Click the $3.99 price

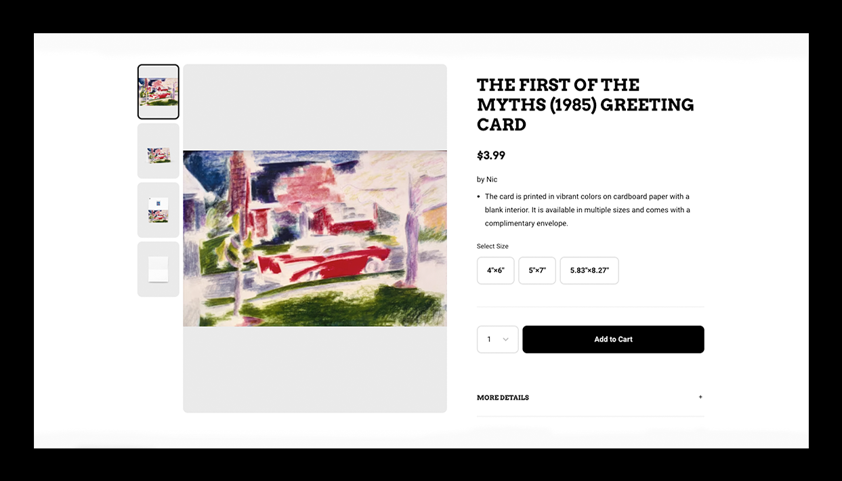[x=491, y=155]
